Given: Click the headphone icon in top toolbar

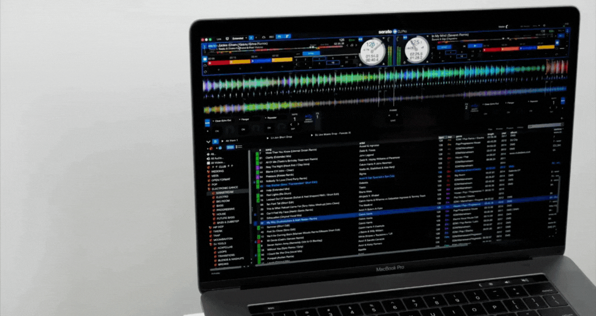Looking at the screenshot, I should click(263, 37).
